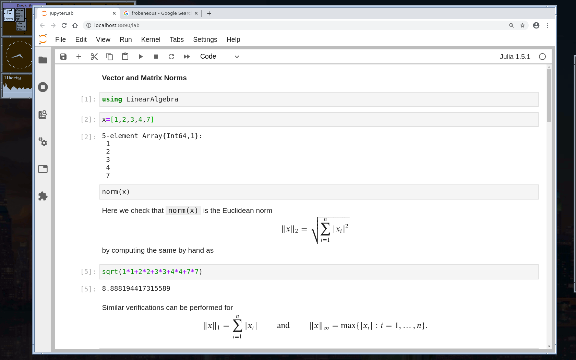Switch to the frobeneous Google Search tab

point(160,13)
